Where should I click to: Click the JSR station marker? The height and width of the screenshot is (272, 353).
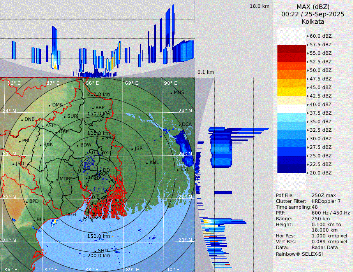[132, 149]
